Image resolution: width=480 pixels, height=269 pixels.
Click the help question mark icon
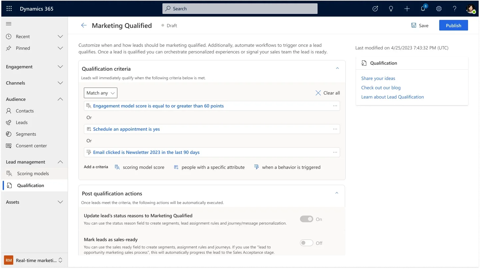pos(455,9)
